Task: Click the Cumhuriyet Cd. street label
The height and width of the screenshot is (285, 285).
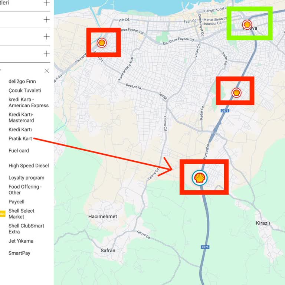Action: point(201,25)
